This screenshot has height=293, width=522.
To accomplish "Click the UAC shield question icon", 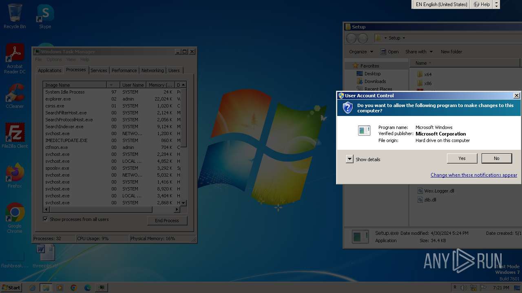I will [347, 108].
